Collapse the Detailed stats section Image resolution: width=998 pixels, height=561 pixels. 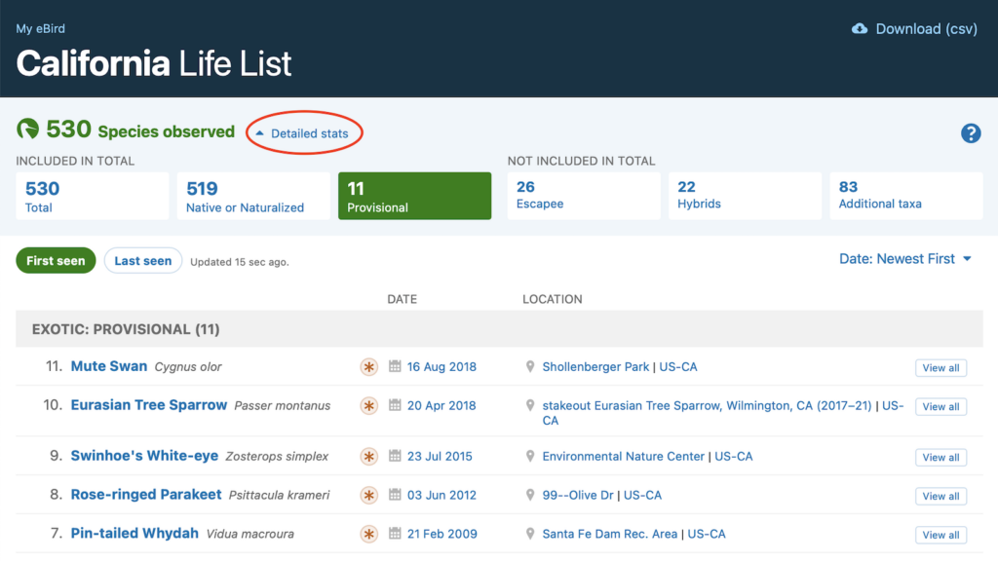tap(303, 132)
